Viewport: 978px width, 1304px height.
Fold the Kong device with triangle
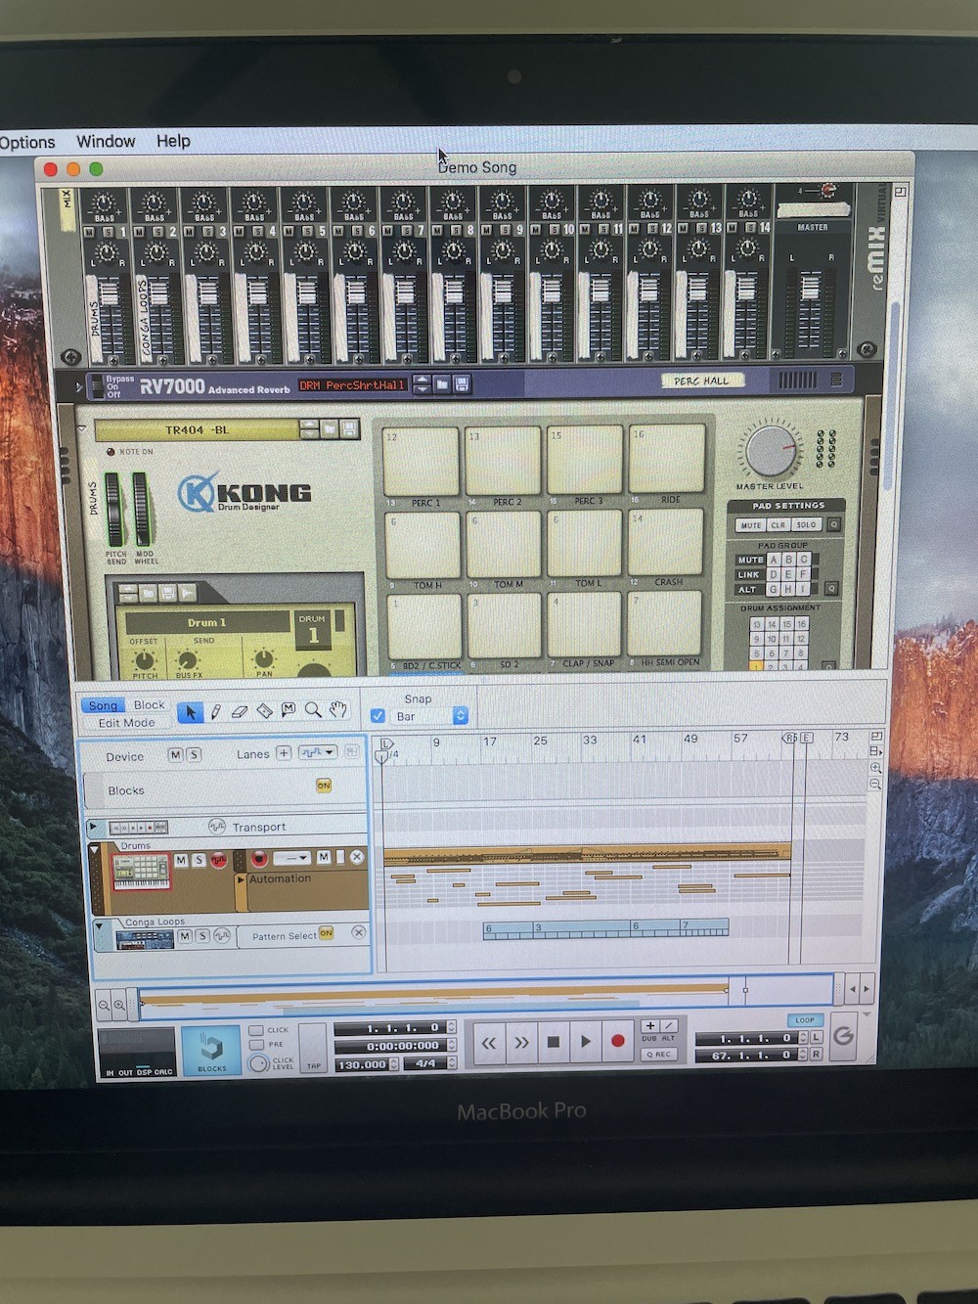(x=83, y=429)
